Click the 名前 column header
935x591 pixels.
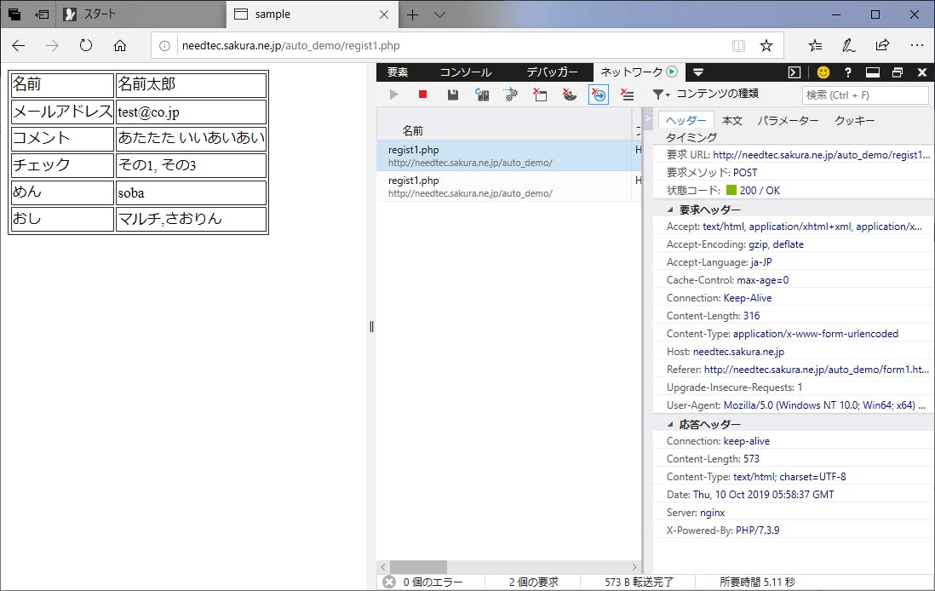pos(413,130)
